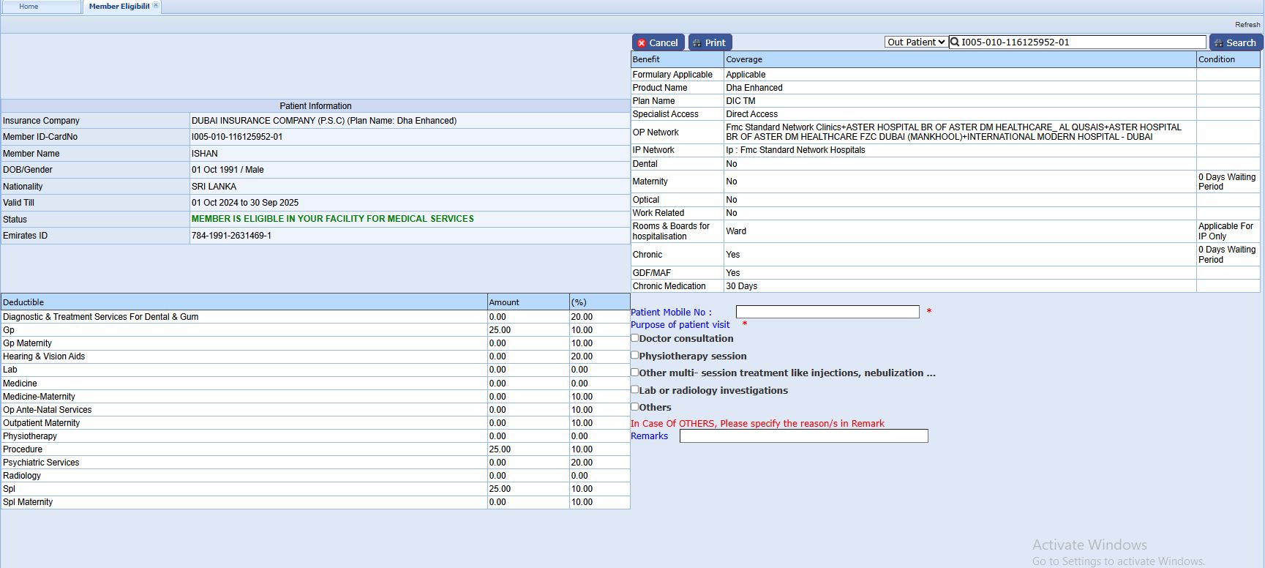Click the magnifier icon in the member ID search box
The image size is (1265, 568).
click(955, 42)
